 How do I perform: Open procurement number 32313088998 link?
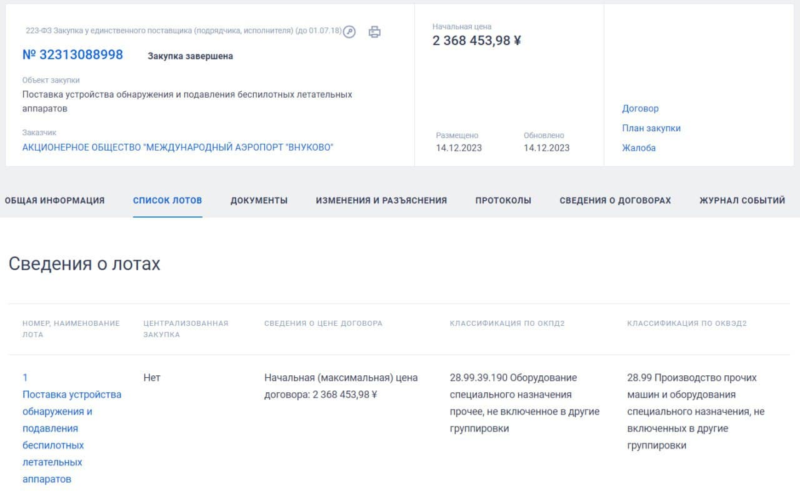(x=72, y=55)
